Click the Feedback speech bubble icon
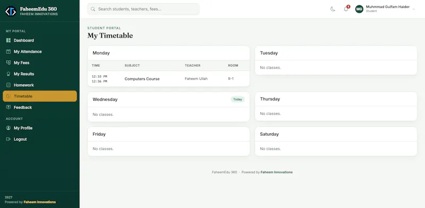Viewport: 425px width, 208px height. (8, 107)
